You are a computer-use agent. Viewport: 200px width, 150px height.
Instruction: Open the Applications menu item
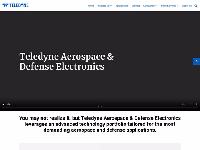[122, 6]
